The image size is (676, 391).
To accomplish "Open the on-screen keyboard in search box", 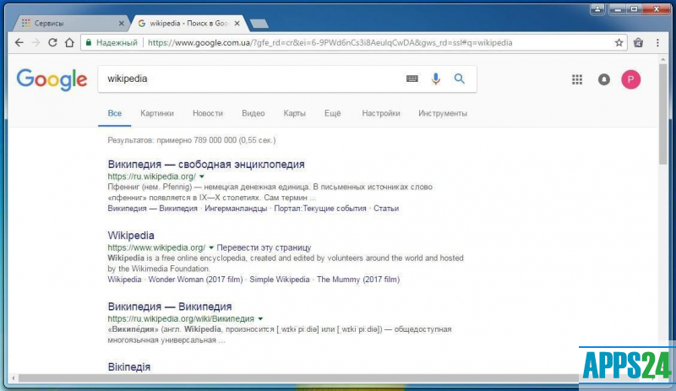I will [412, 79].
